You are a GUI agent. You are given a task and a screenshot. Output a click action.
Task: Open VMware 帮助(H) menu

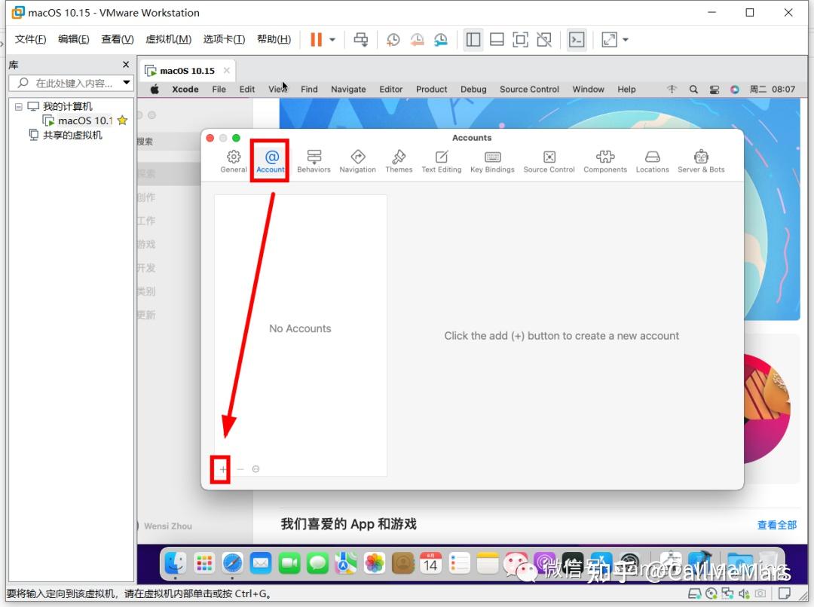coord(274,39)
